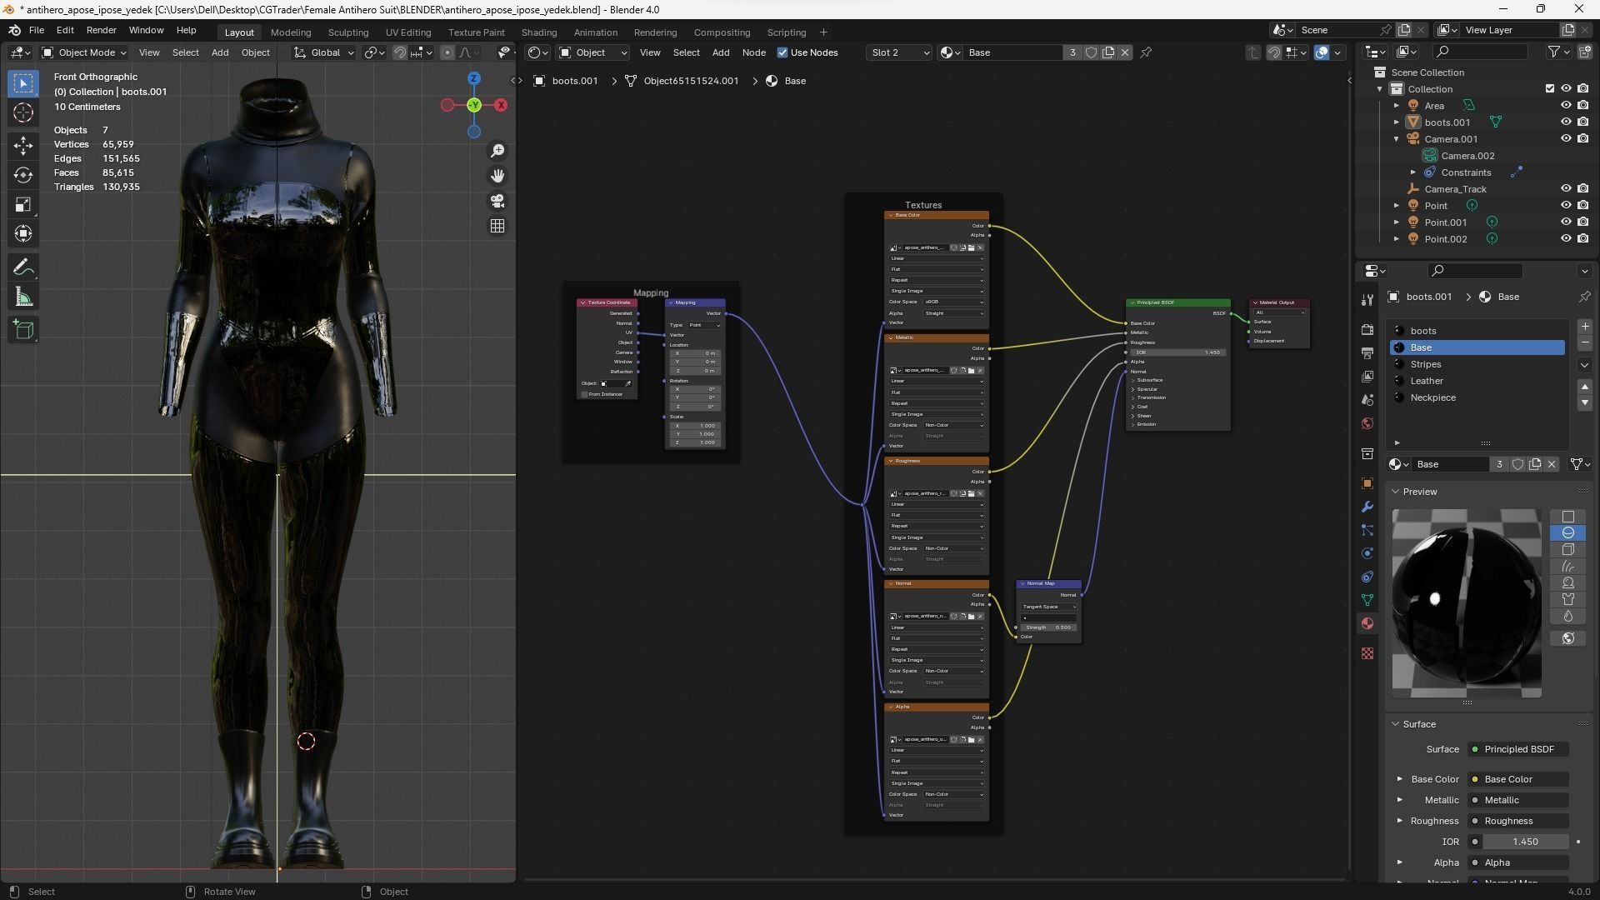
Task: Click the Annotate tool icon
Action: [x=23, y=267]
